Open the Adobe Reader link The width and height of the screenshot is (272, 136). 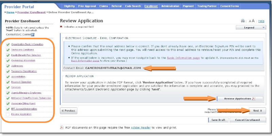(x=141, y=128)
